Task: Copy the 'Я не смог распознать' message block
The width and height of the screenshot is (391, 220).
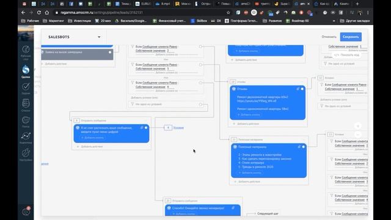Action: click(x=142, y=128)
